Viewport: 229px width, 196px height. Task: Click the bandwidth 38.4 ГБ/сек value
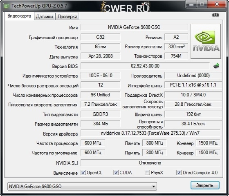(x=193, y=124)
